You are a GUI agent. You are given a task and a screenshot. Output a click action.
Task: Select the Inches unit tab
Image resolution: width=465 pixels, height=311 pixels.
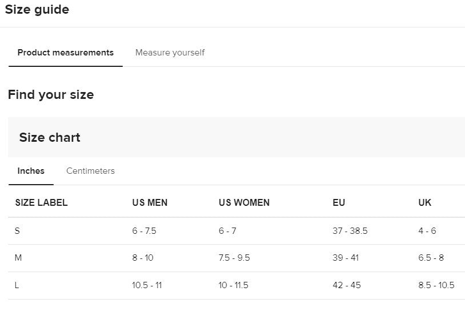(x=31, y=171)
